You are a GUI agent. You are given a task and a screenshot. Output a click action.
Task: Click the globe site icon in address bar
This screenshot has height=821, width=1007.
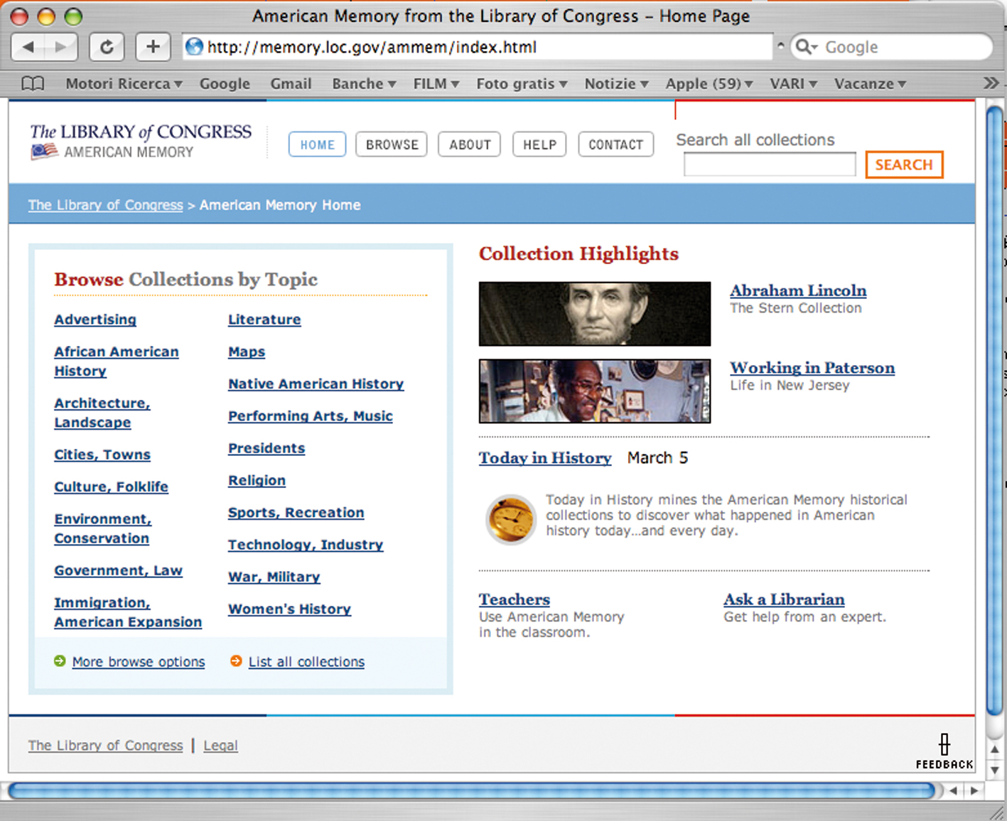point(194,47)
